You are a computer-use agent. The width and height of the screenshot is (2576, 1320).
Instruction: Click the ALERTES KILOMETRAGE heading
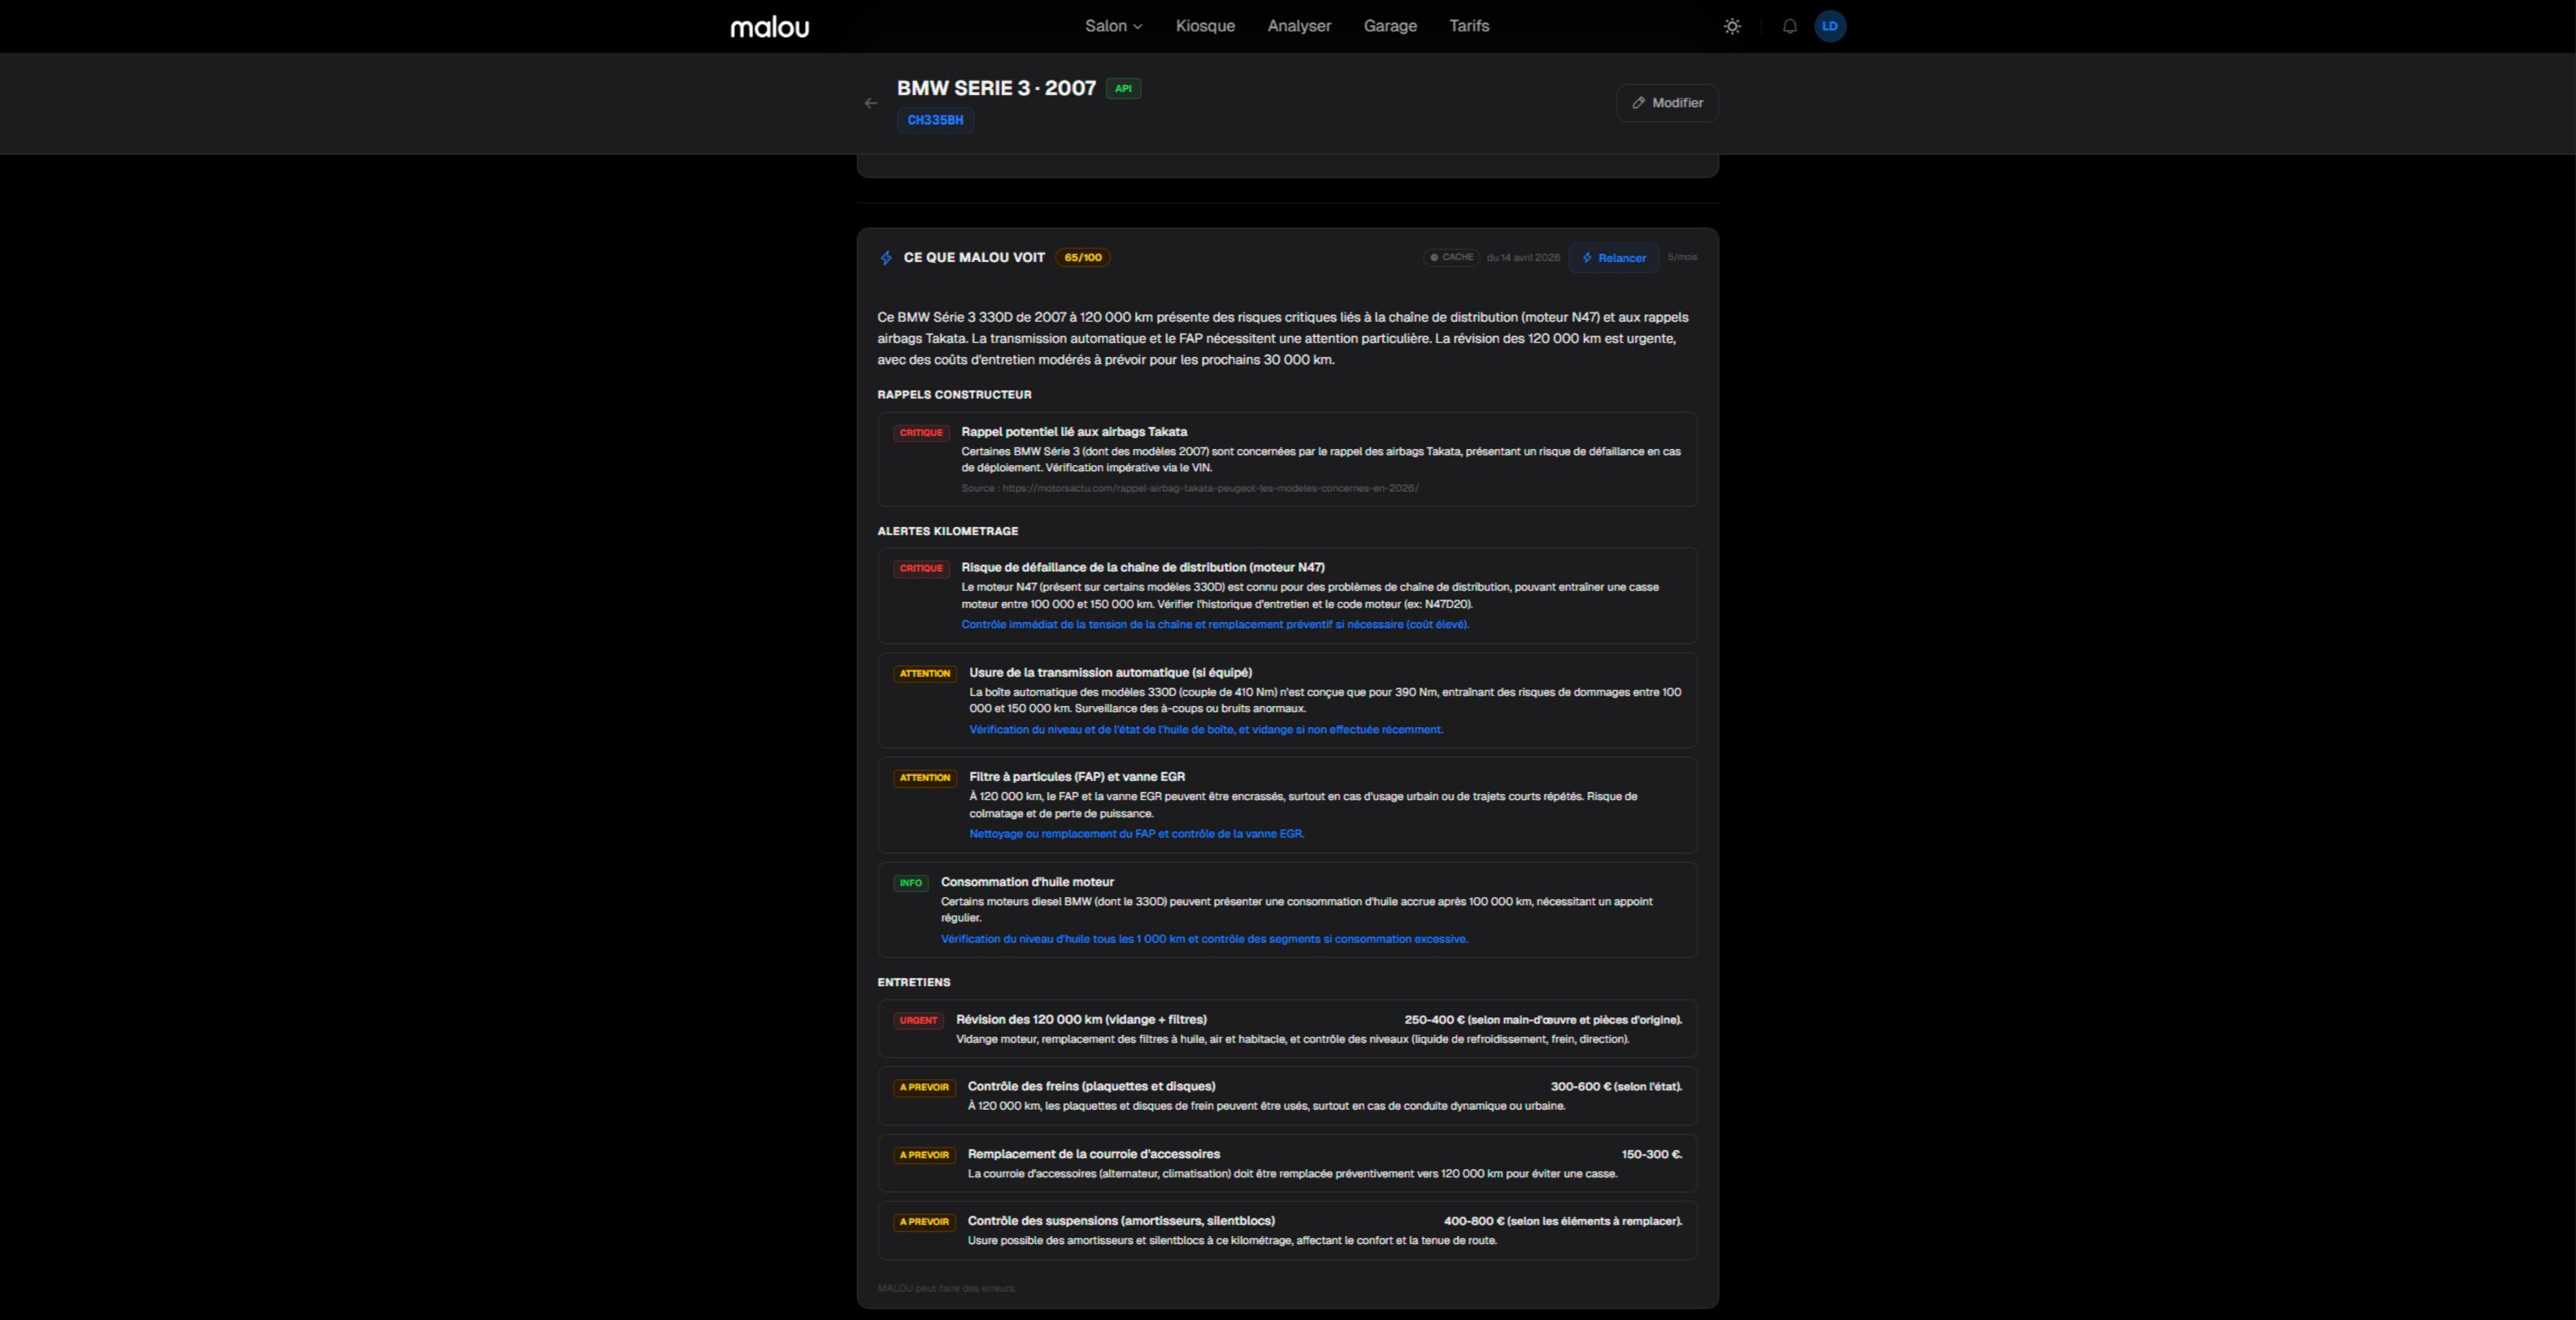tap(948, 531)
